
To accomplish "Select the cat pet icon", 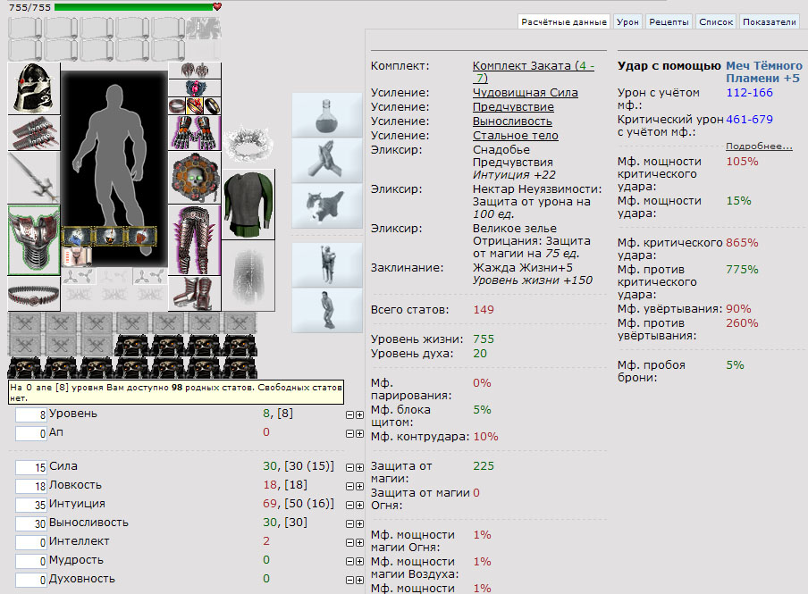I will click(327, 205).
